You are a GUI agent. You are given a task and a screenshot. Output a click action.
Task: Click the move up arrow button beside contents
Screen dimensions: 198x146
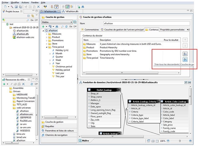click(x=185, y=40)
